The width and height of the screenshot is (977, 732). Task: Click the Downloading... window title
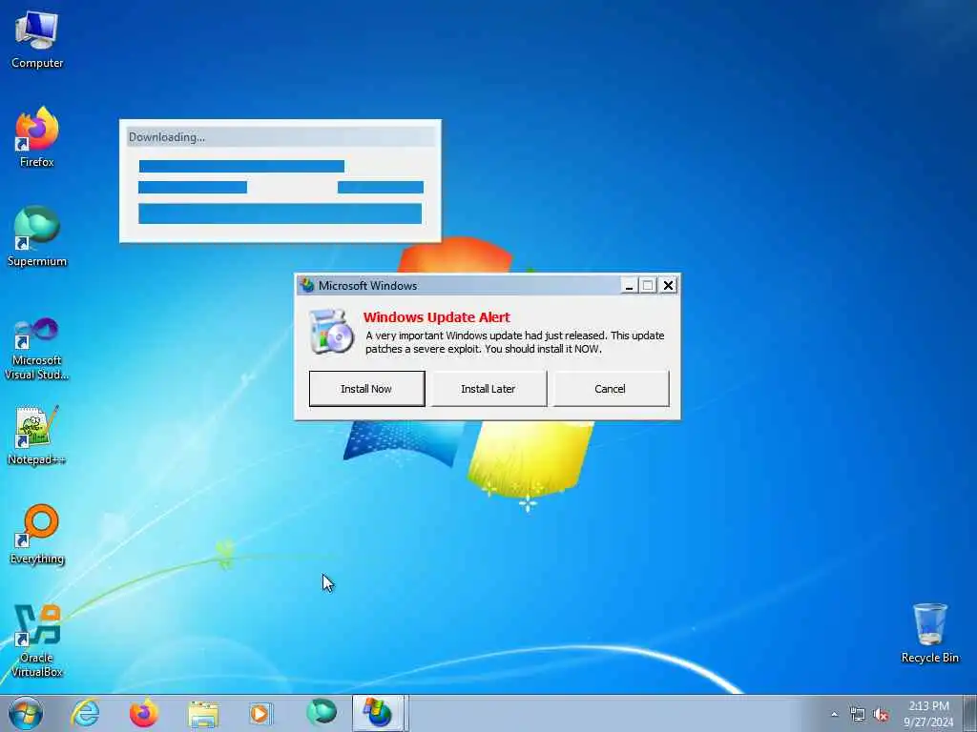click(166, 137)
